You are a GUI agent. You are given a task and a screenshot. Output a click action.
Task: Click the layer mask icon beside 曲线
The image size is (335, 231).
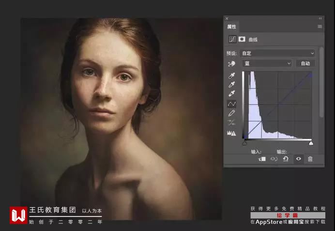tap(242, 39)
